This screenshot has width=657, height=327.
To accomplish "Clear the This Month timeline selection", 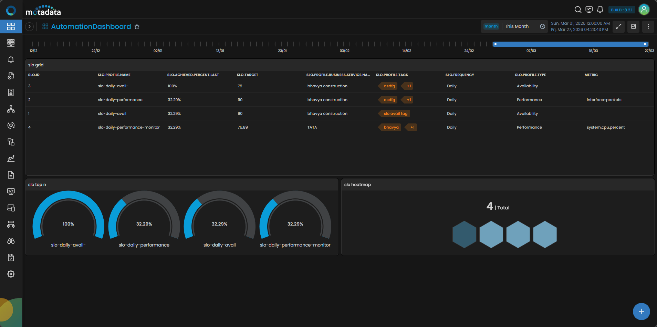I will [542, 26].
